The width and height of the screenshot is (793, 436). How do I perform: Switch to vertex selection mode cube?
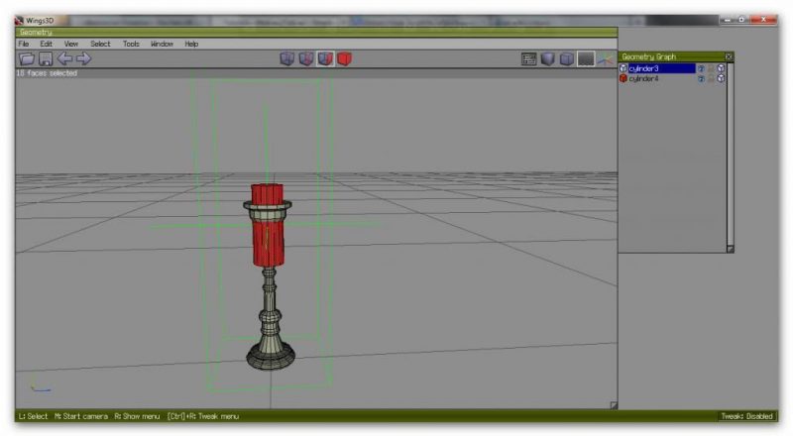(x=287, y=59)
